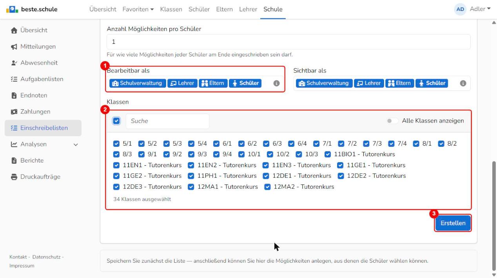
Task: Uncheck the 5/1 class checkbox
Action: pos(116,144)
